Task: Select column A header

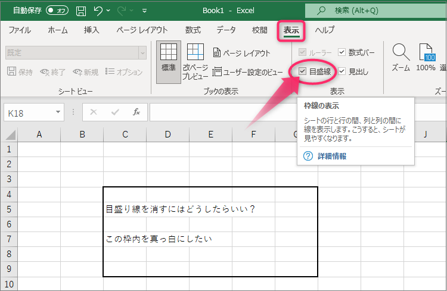Action: pyautogui.click(x=39, y=134)
